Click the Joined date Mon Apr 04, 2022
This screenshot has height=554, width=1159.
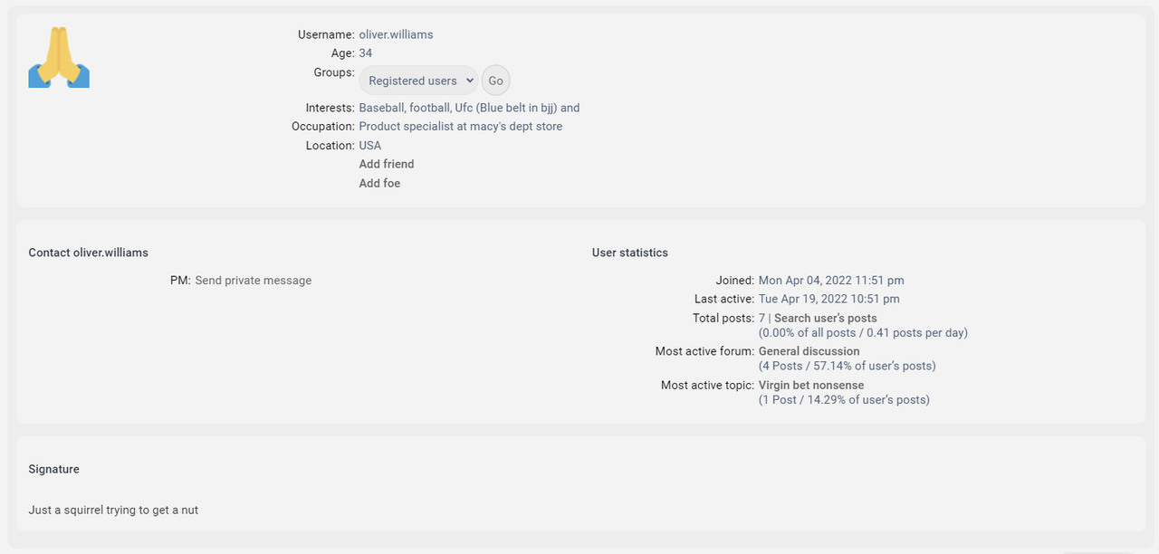click(x=830, y=281)
